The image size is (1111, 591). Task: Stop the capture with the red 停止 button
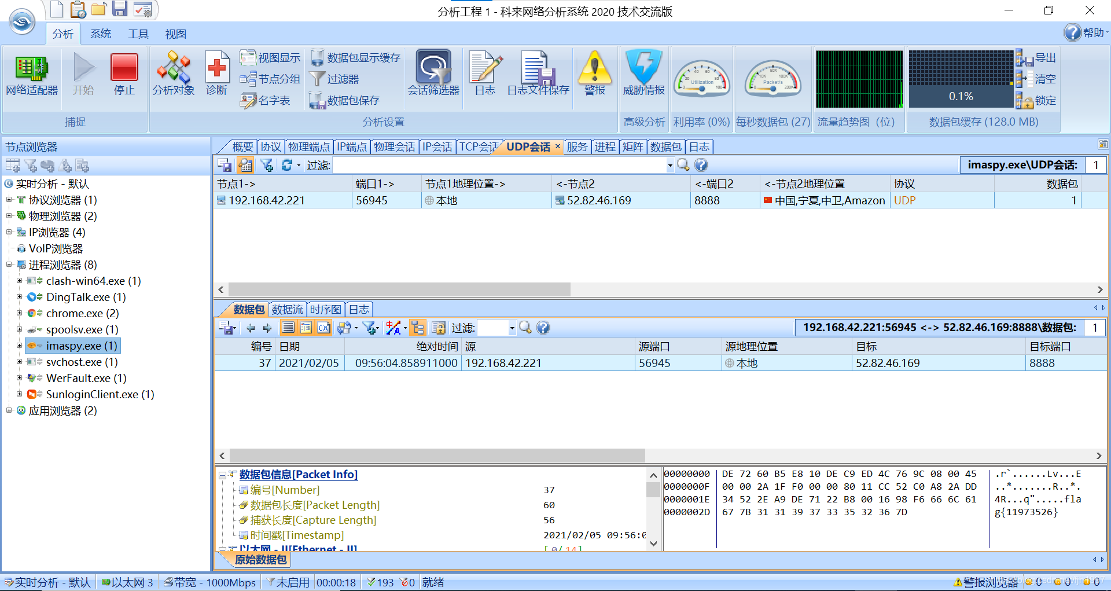click(124, 75)
